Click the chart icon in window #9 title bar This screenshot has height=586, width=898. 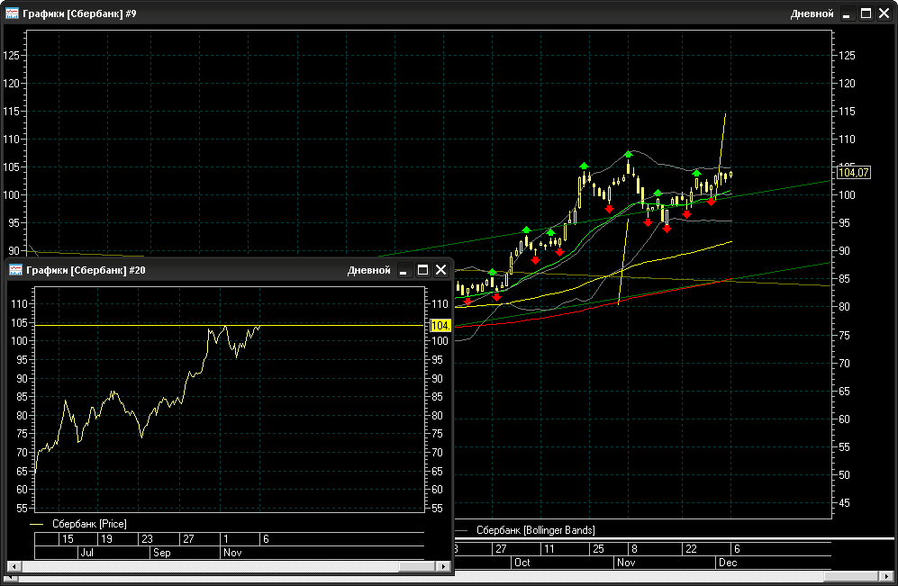pos(13,14)
